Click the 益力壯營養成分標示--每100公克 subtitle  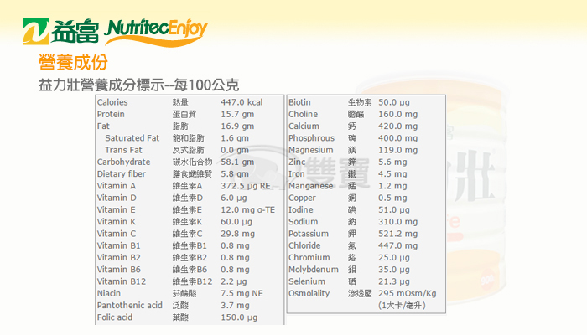tap(139, 85)
